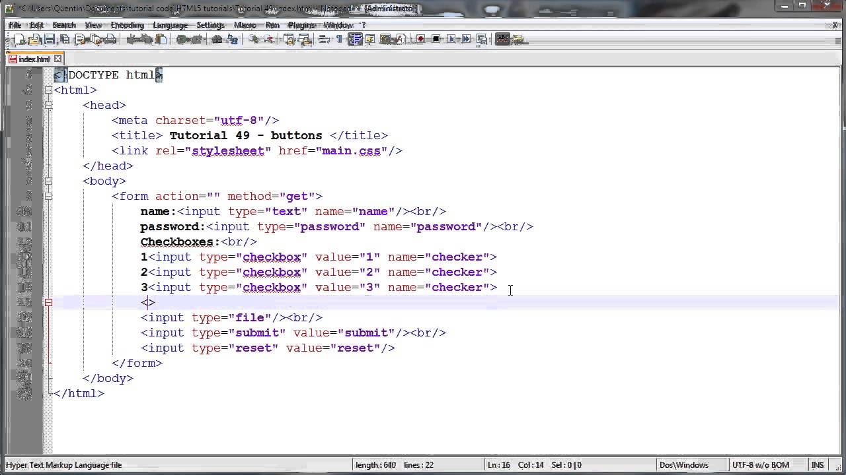Zoom out using the toolbar magnifier

tap(268, 40)
